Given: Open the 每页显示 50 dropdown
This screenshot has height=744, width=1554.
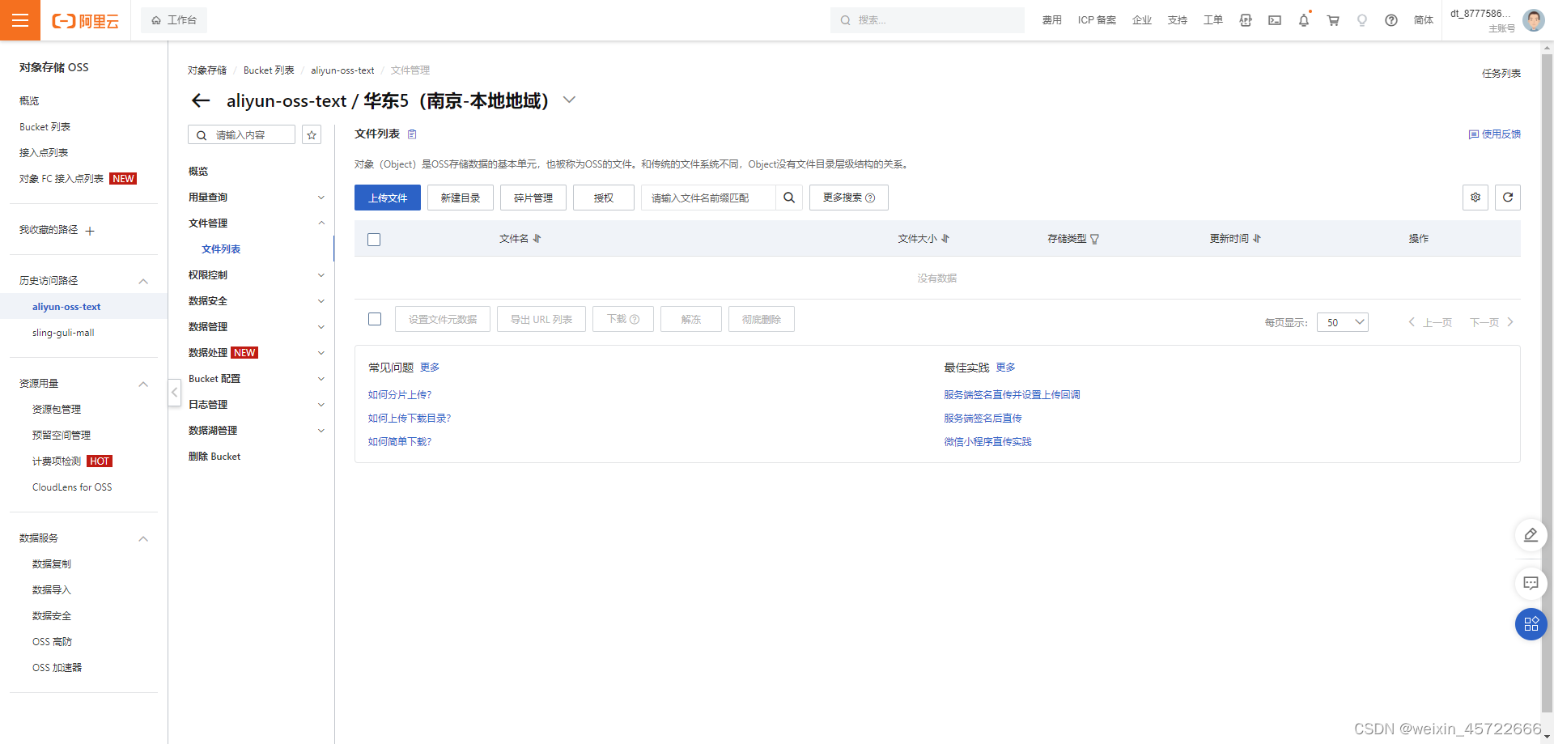Looking at the screenshot, I should pos(1343,322).
